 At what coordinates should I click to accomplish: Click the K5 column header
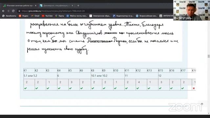74,70
